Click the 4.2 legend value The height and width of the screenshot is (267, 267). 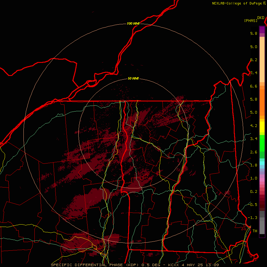coord(254,126)
